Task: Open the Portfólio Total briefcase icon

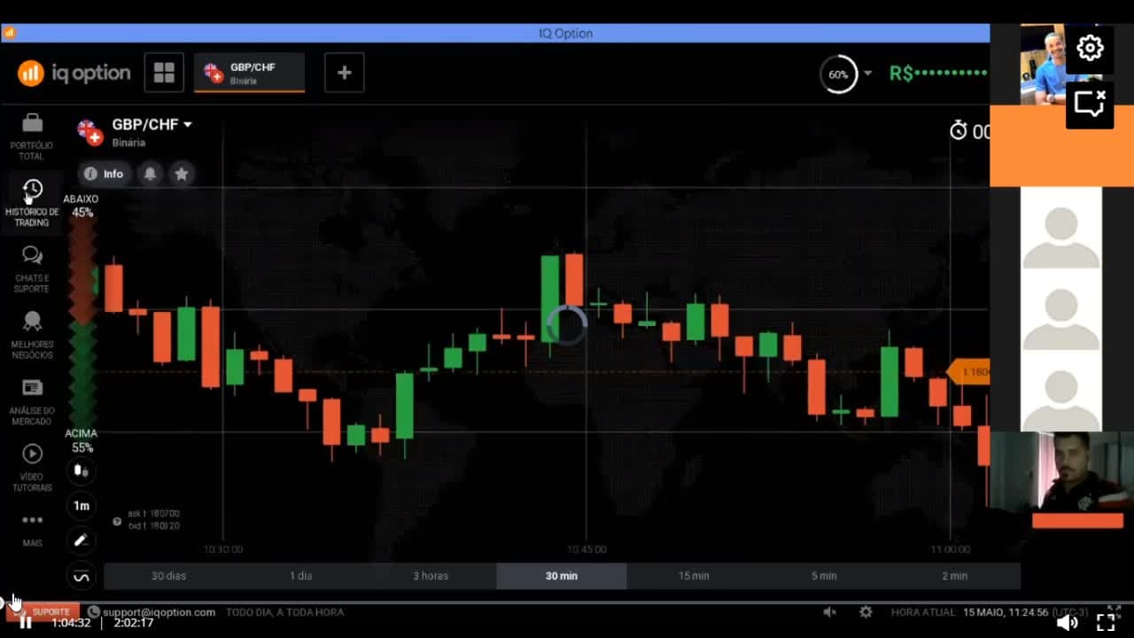Action: pyautogui.click(x=32, y=123)
